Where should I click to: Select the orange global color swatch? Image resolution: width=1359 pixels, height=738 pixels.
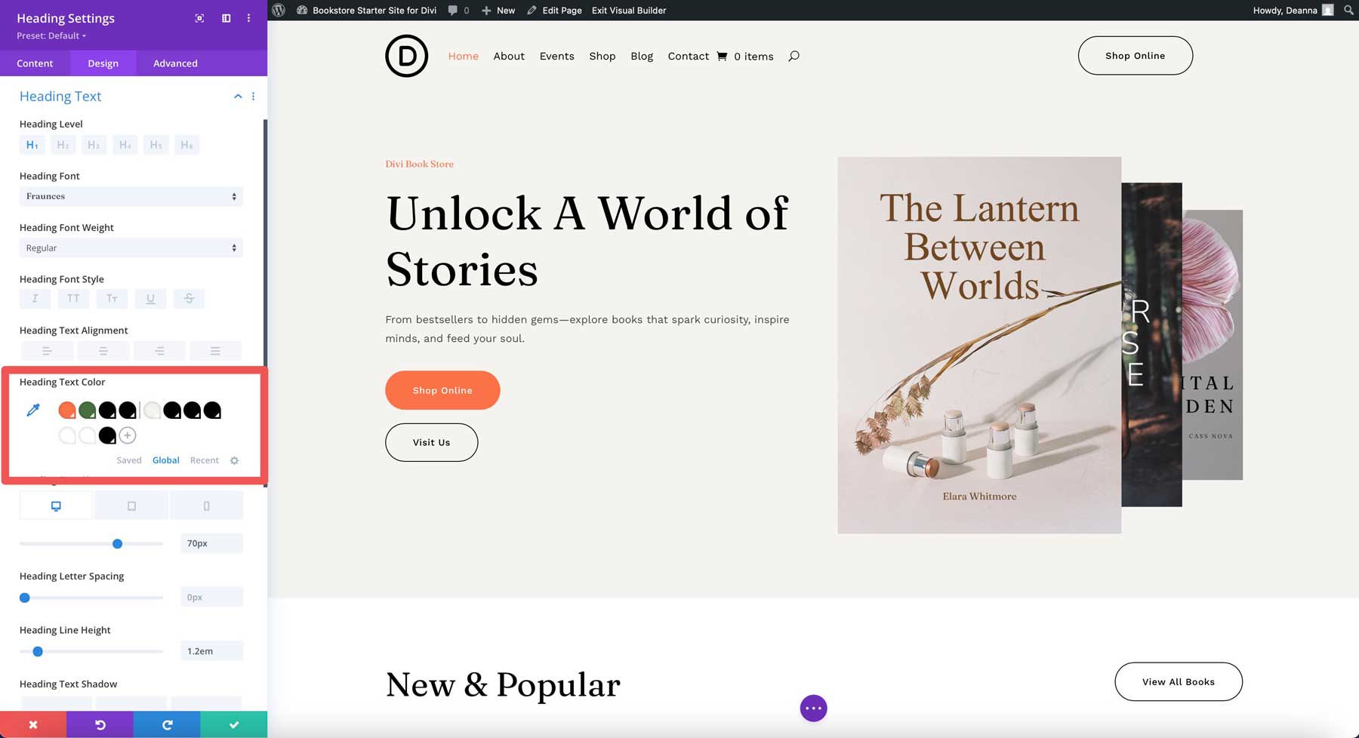click(x=66, y=410)
